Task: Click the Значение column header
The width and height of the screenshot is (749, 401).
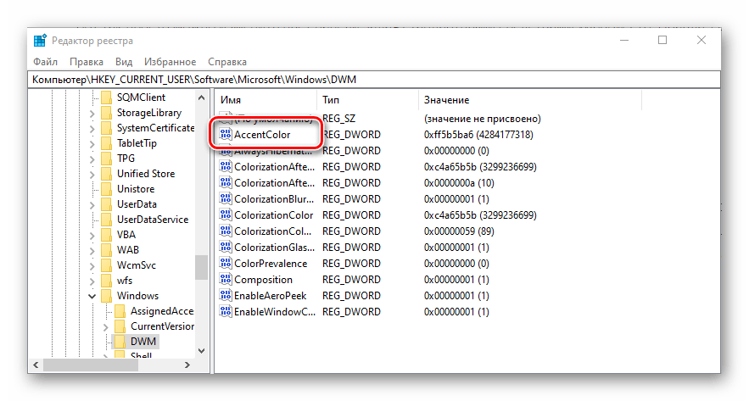Action: click(446, 100)
